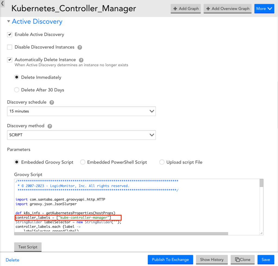
Task: Click the back chevron at top left
Action: (2, 4)
